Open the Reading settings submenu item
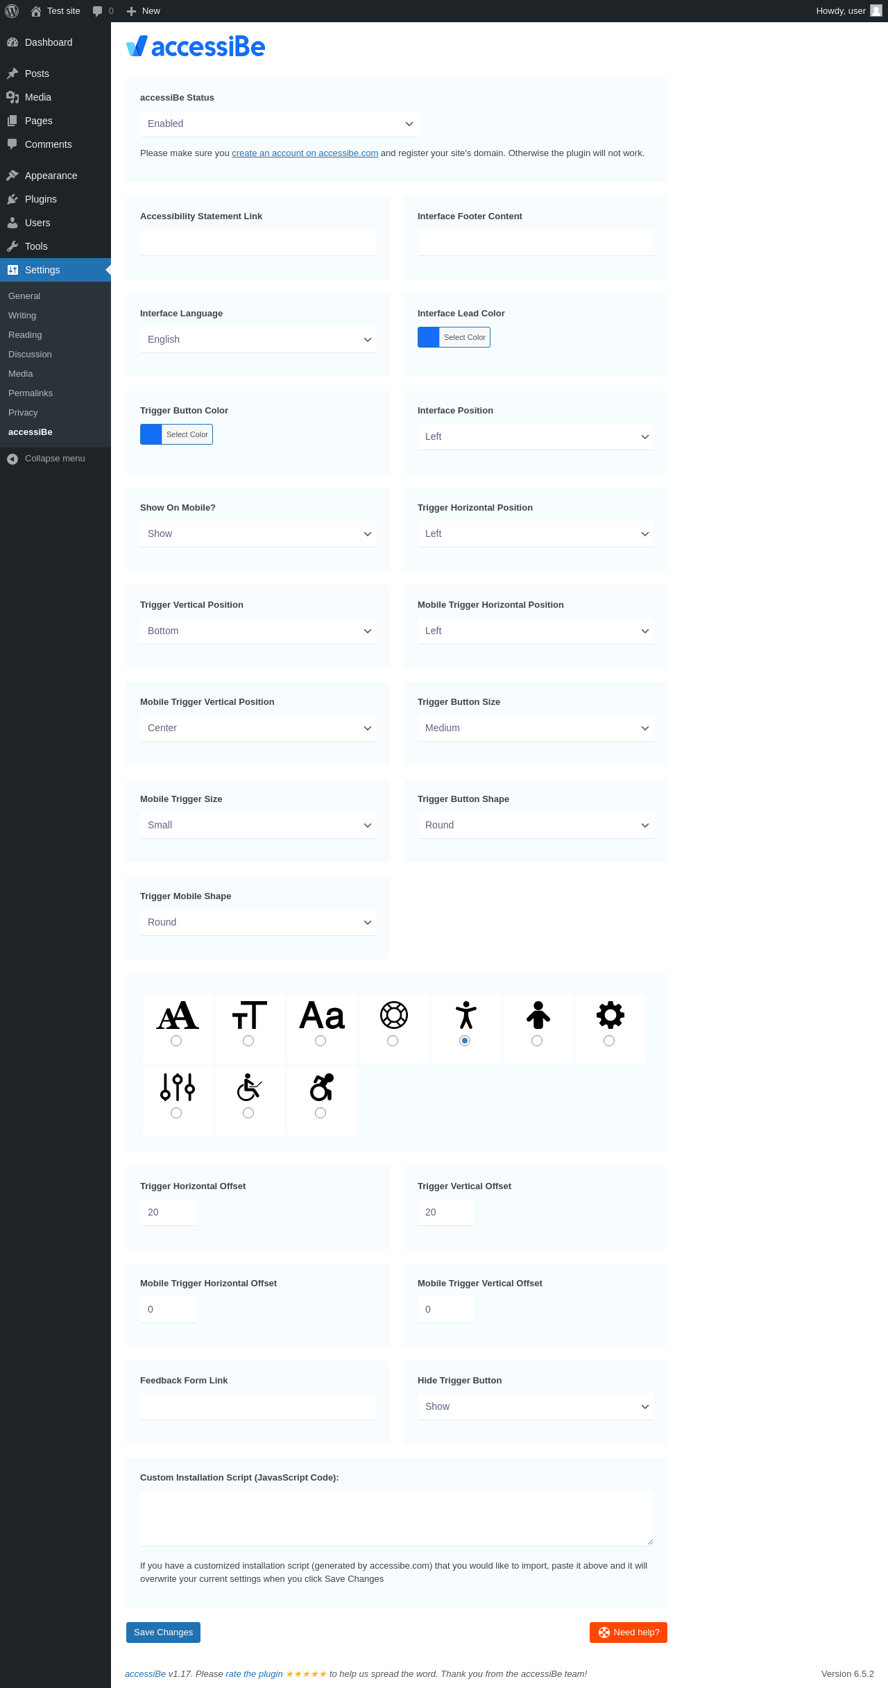Image resolution: width=888 pixels, height=1688 pixels. (x=25, y=335)
